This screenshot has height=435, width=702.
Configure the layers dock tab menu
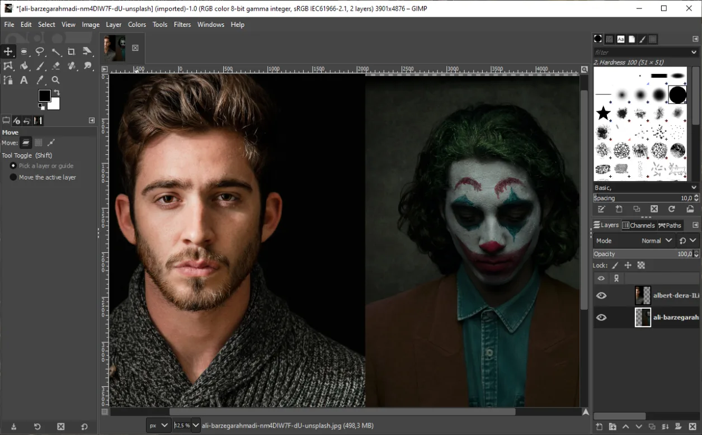pyautogui.click(x=695, y=225)
